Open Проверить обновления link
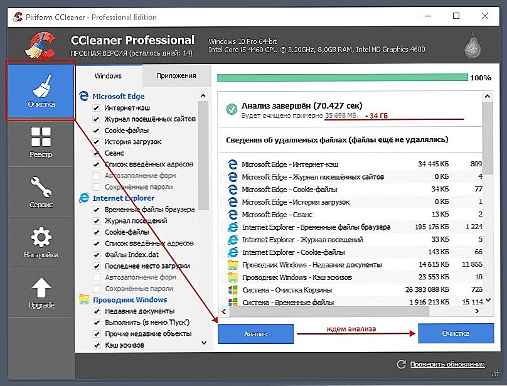This screenshot has height=386, width=507. coord(447,364)
